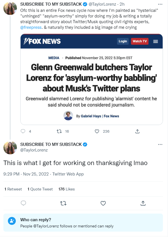The width and height of the screenshot is (168, 237).
Task: Open Fox News hamburger menu
Action: (156, 41)
